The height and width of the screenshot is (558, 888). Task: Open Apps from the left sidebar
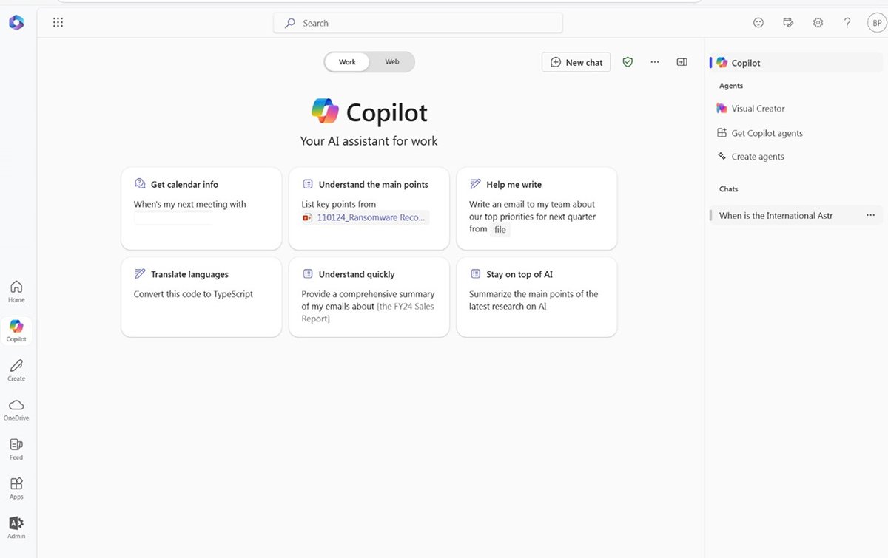point(16,488)
